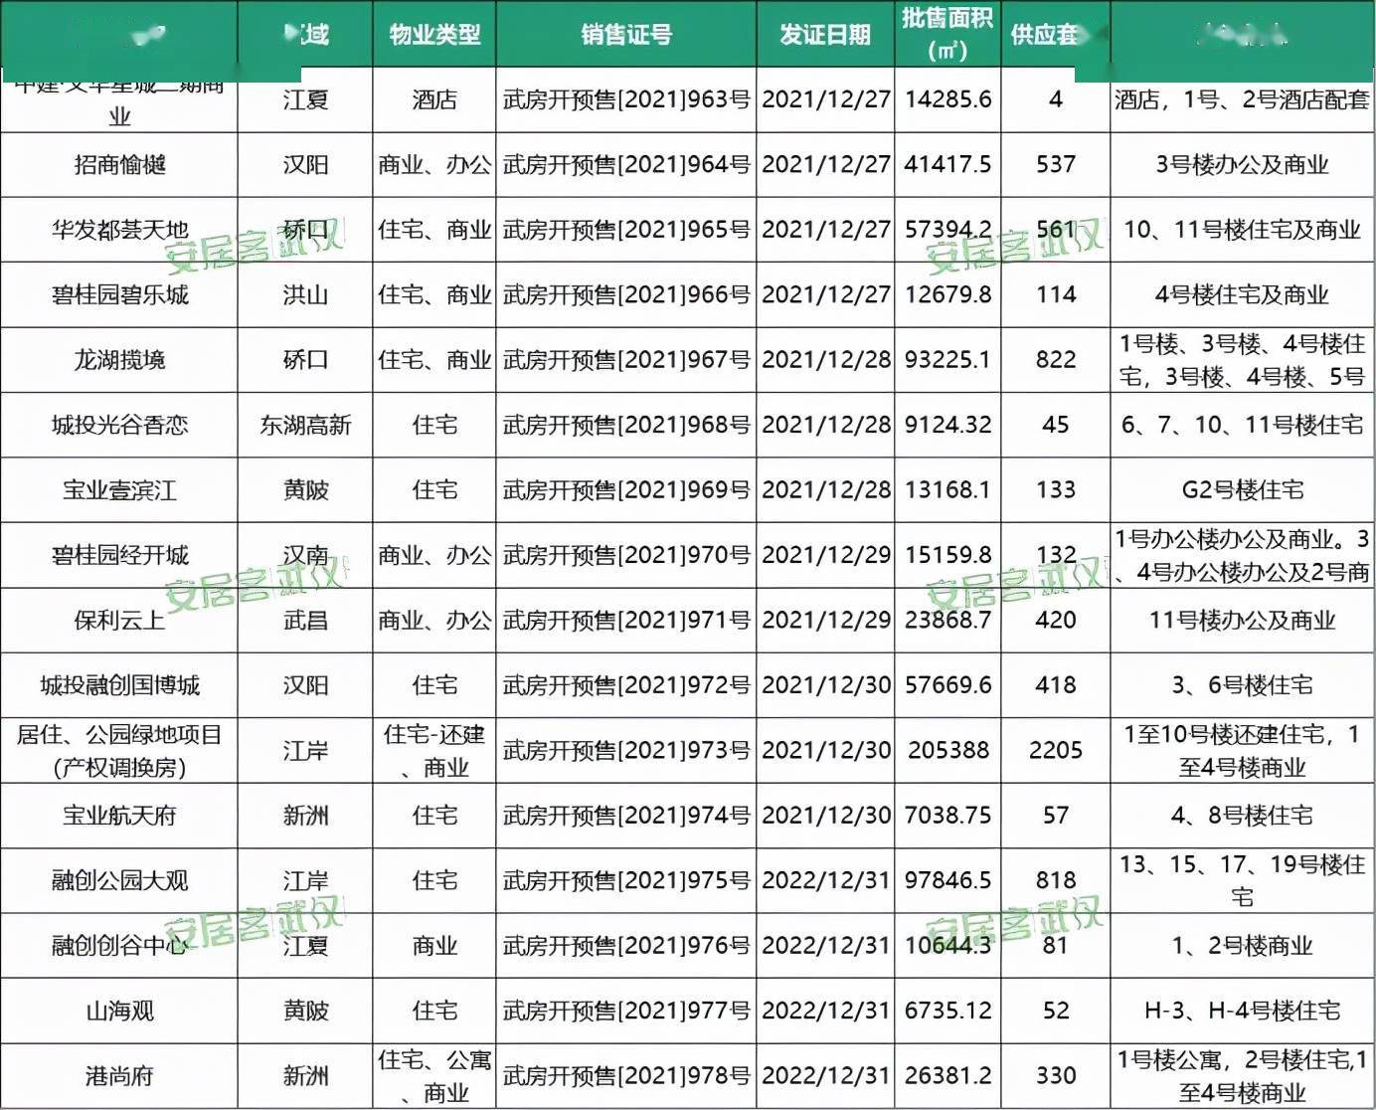
Task: Click the 批售面积 column header
Action: point(947,34)
